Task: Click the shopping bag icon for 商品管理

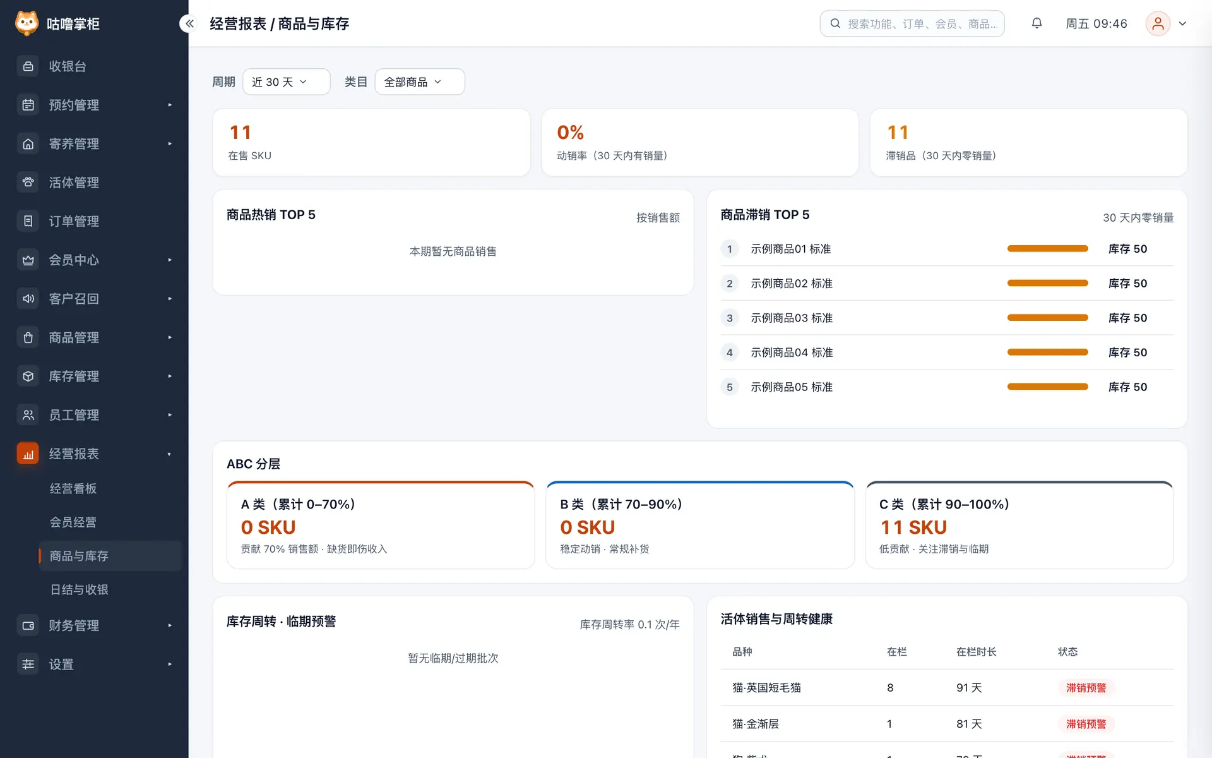Action: 28,337
